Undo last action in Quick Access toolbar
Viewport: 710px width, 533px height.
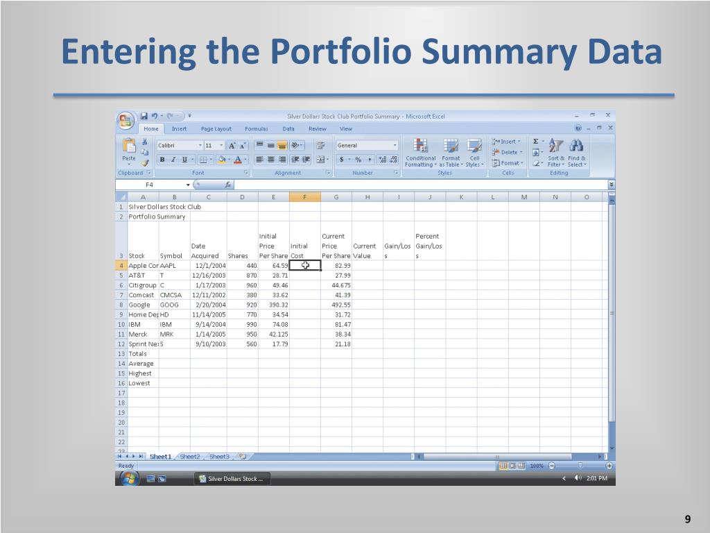[155, 116]
